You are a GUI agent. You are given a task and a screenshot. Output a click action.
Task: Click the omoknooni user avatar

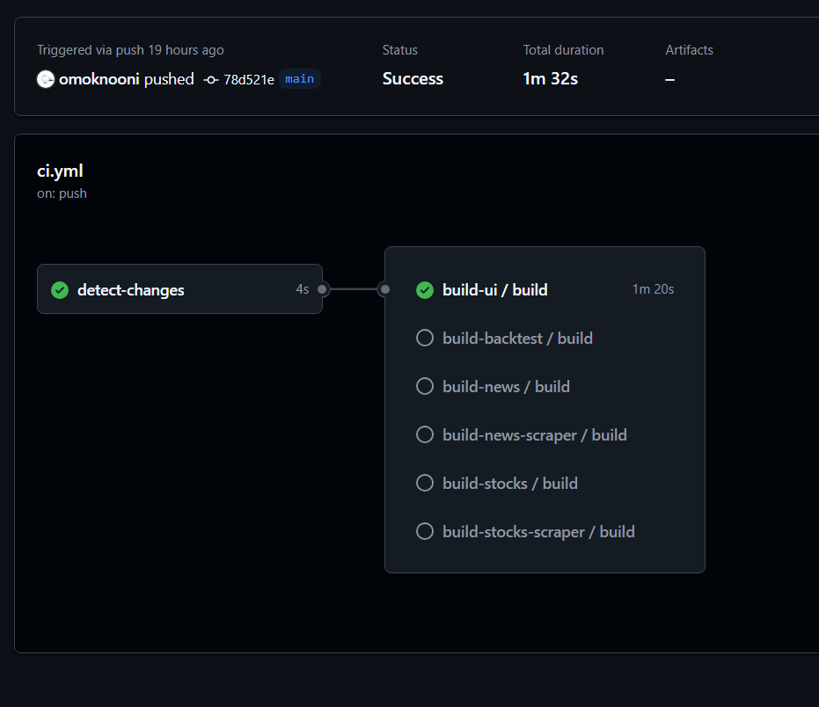click(x=46, y=79)
